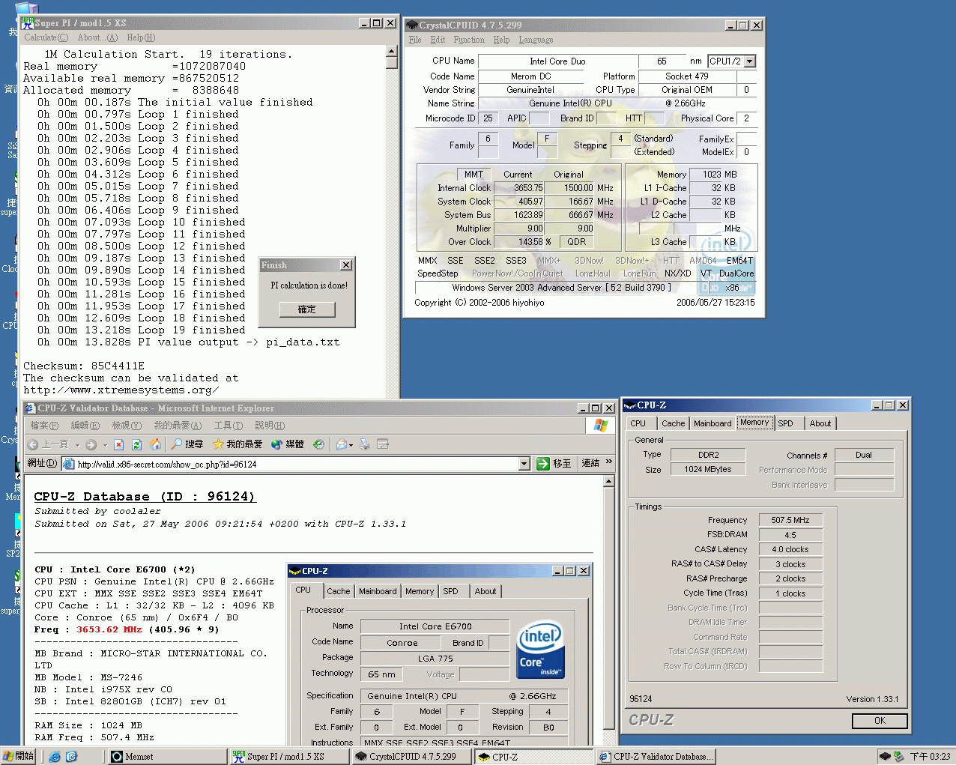Refresh the CPU-Z Validator page
This screenshot has width=956, height=765.
[137, 444]
